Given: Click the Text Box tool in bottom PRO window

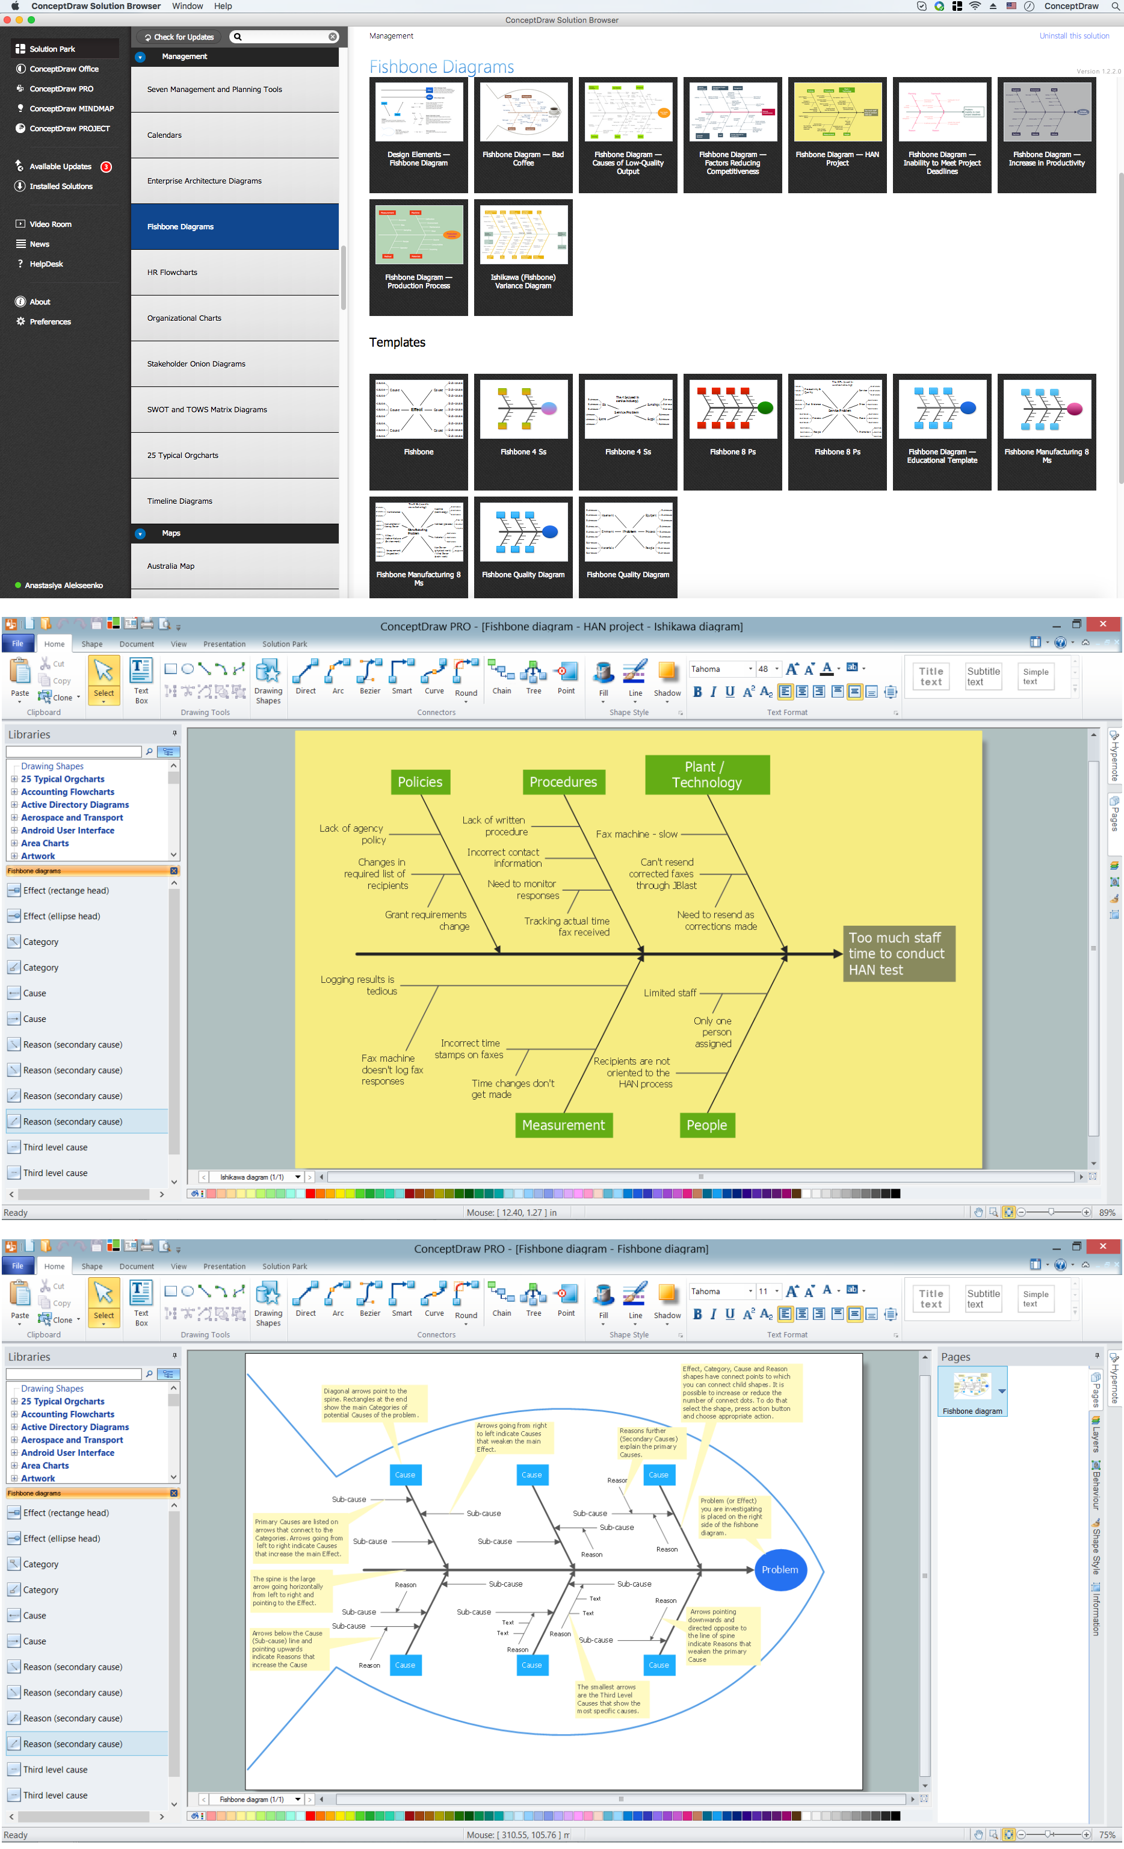Looking at the screenshot, I should [141, 1302].
